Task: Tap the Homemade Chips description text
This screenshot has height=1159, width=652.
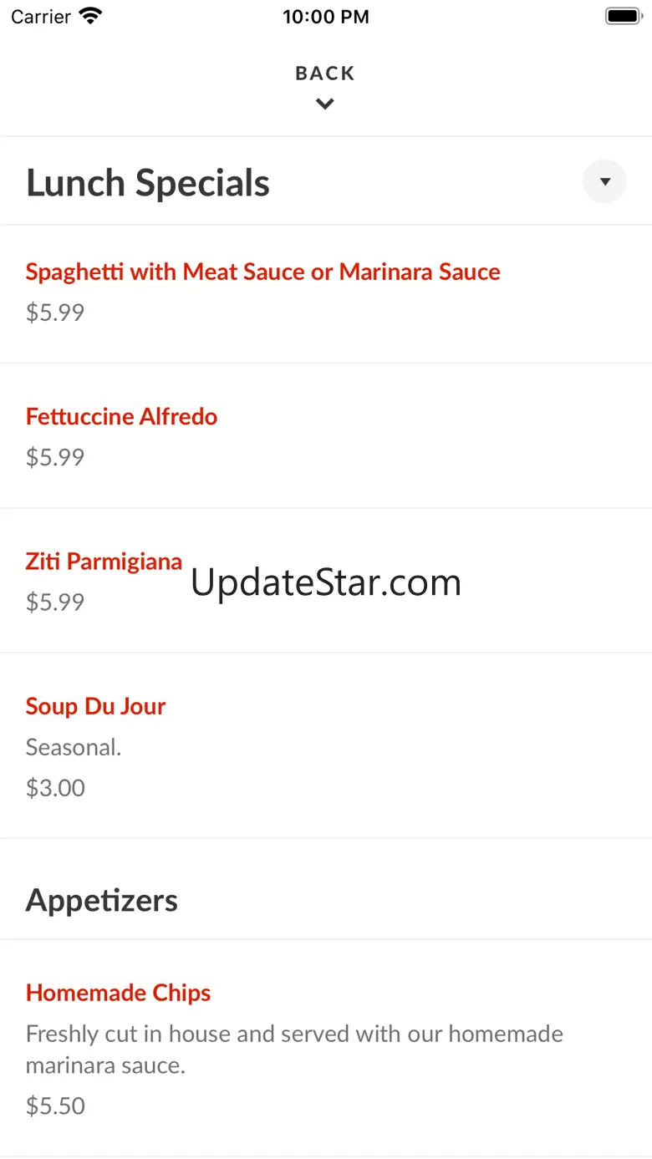Action: [x=294, y=1050]
